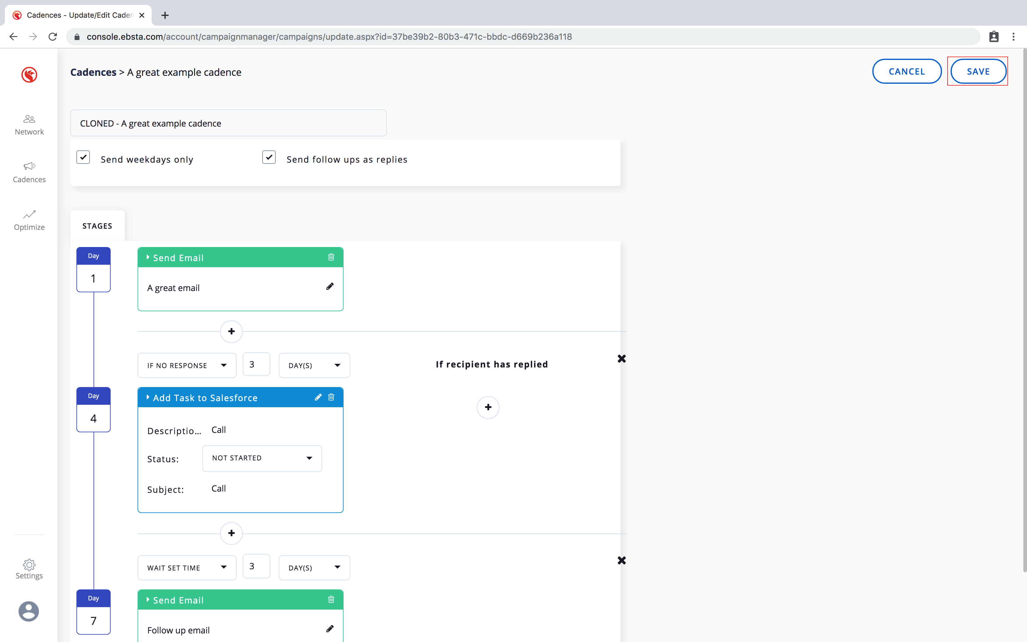Screen dimensions: 1027x642
Task: Collapse the Add Task to Salesforce card
Action: [148, 397]
